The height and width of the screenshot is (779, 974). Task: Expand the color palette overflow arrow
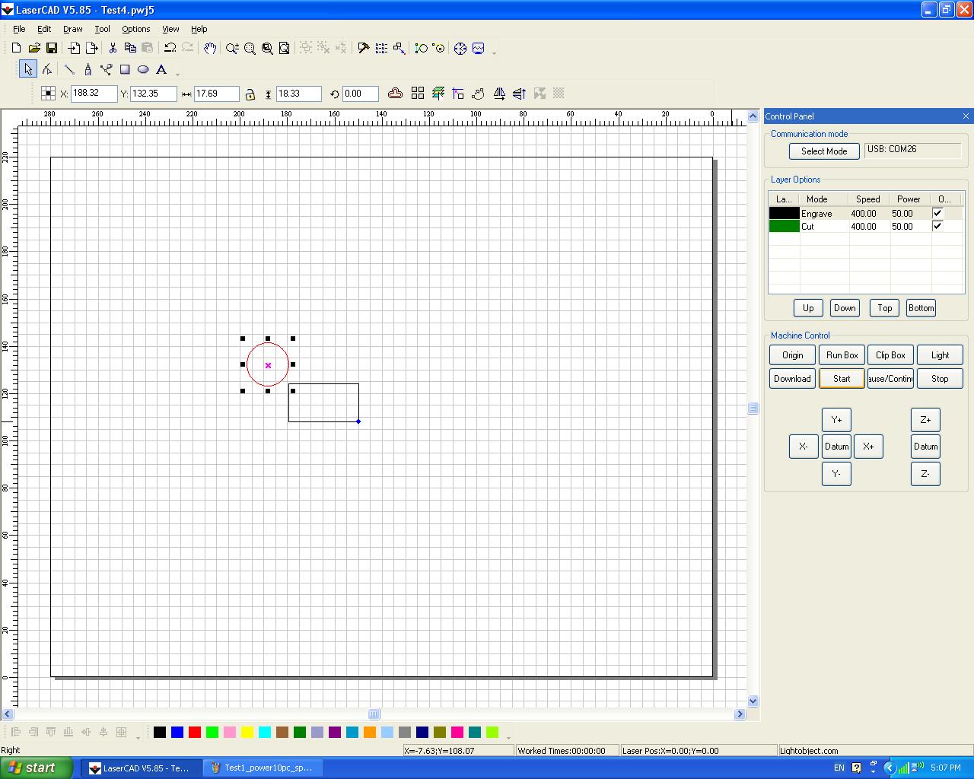pos(508,736)
